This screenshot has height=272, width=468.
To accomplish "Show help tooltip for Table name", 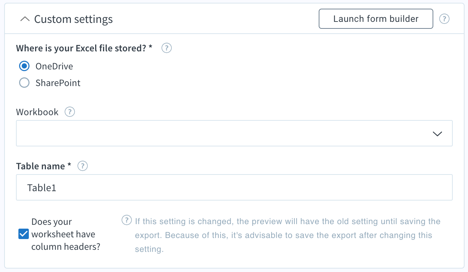I will [82, 166].
